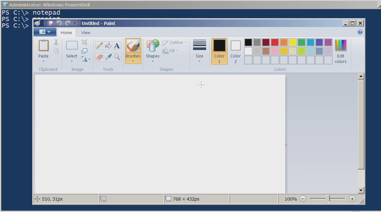Click the PowerShell icon in window title
Image resolution: width=381 pixels, height=212 pixels.
5,5
